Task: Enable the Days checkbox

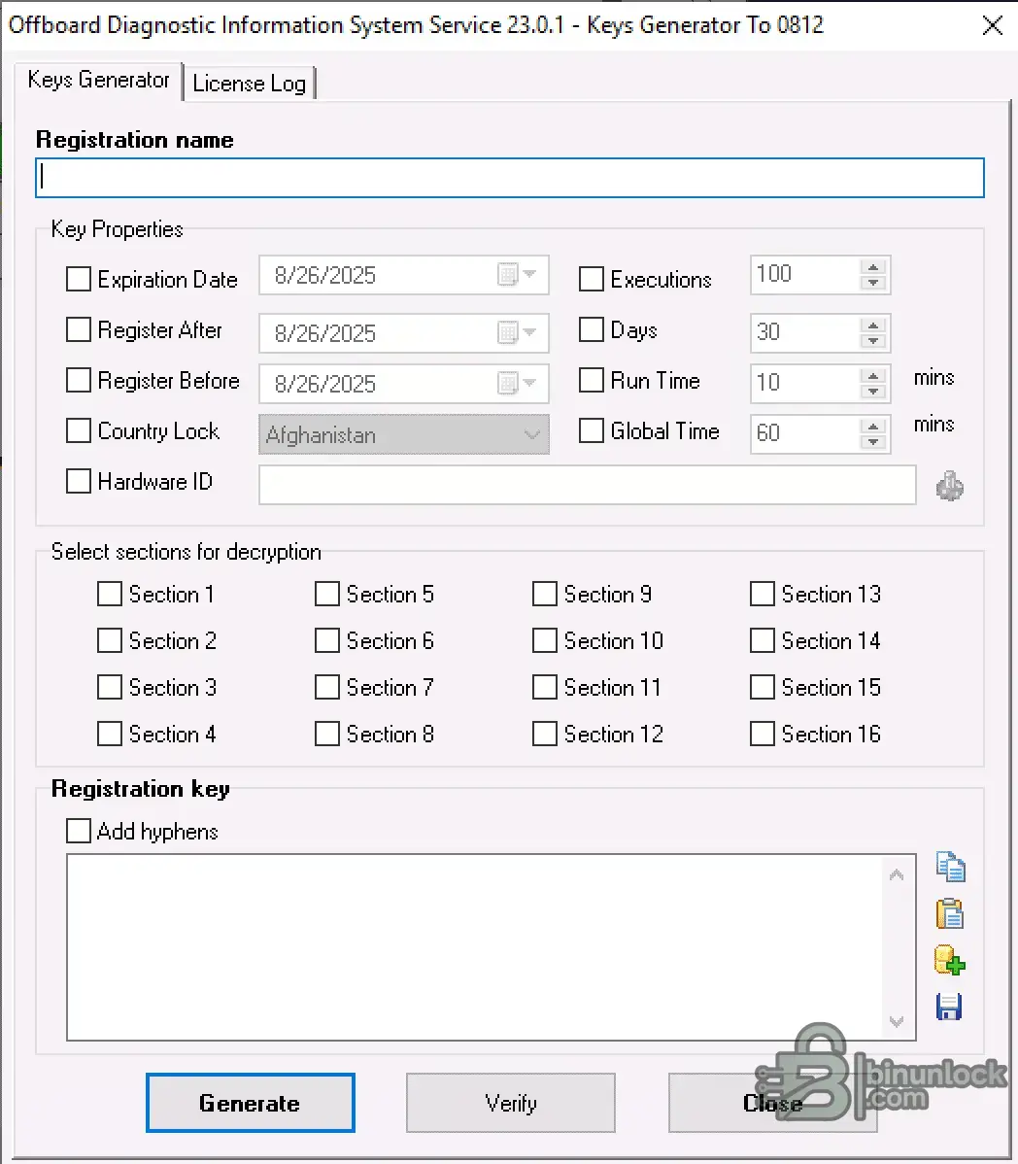Action: (x=592, y=329)
